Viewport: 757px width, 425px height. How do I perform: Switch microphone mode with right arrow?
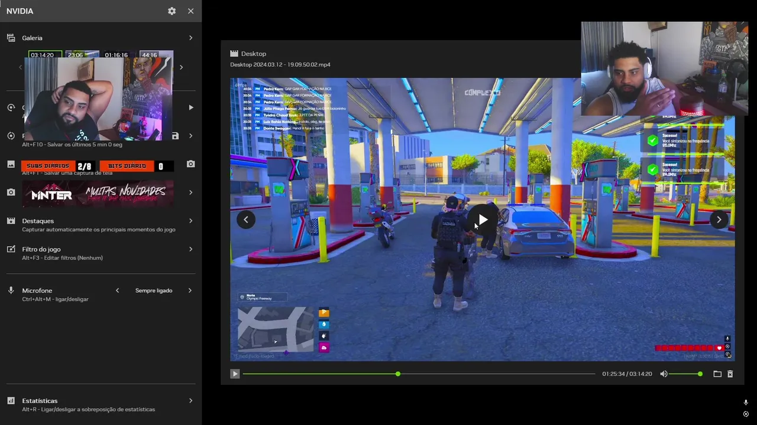(190, 290)
